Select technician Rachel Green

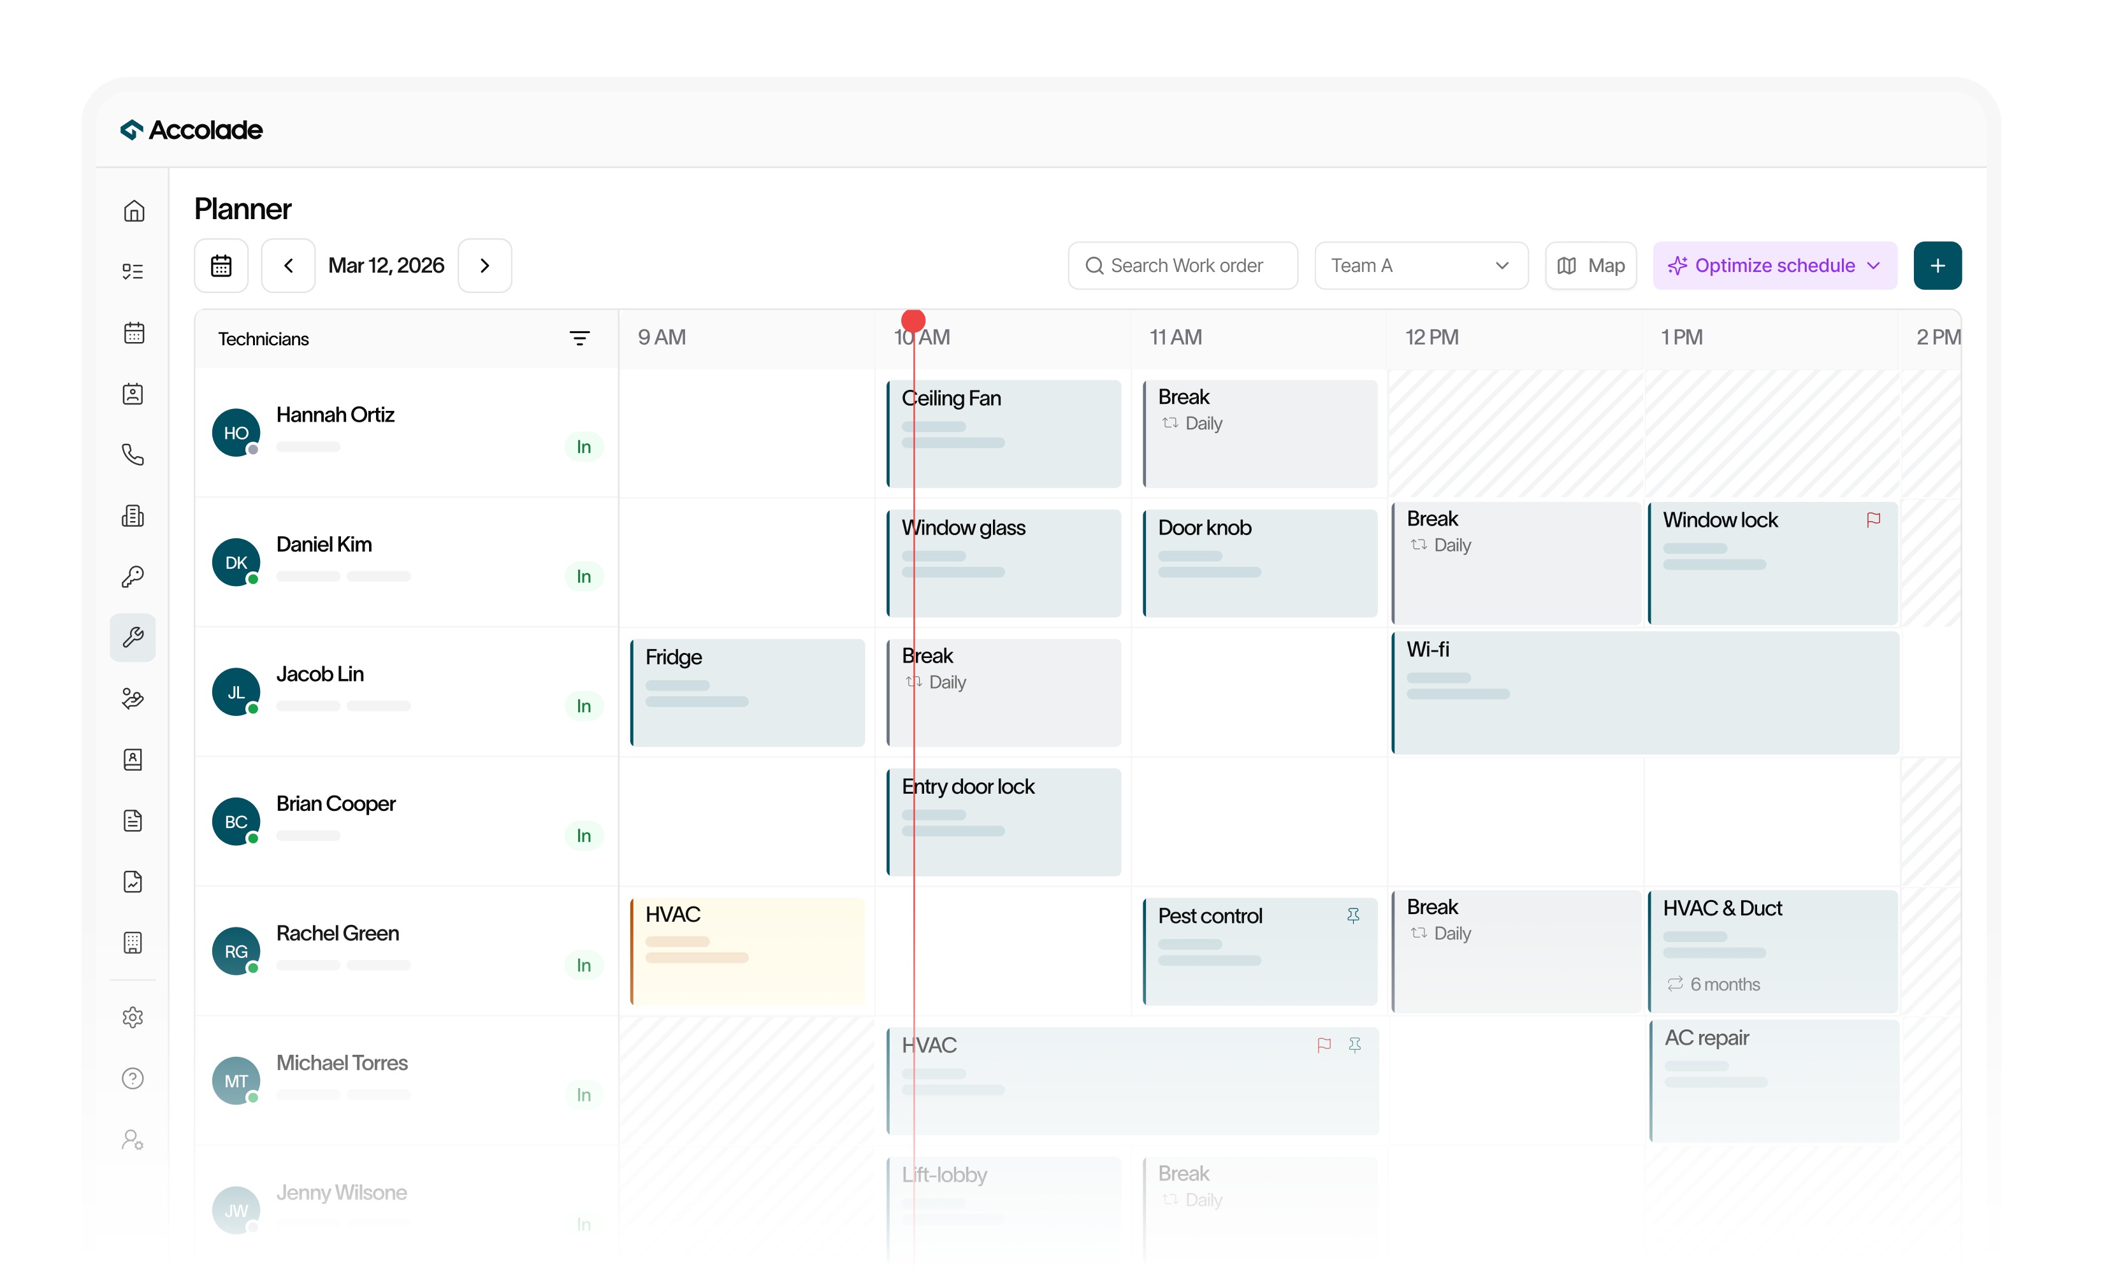tap(407, 951)
